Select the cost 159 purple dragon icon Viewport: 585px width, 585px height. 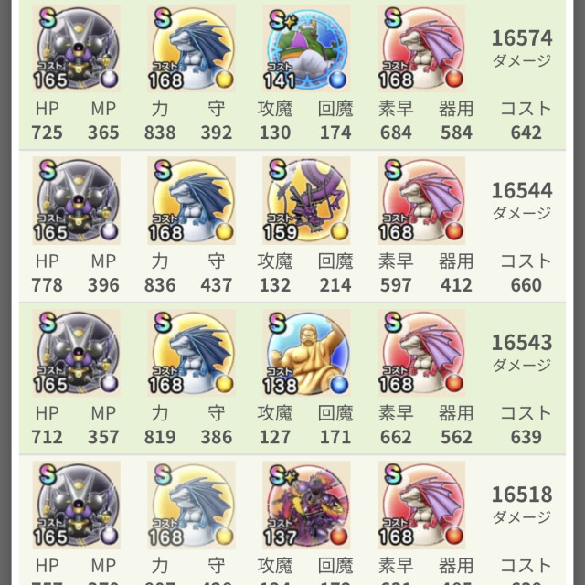(x=306, y=201)
